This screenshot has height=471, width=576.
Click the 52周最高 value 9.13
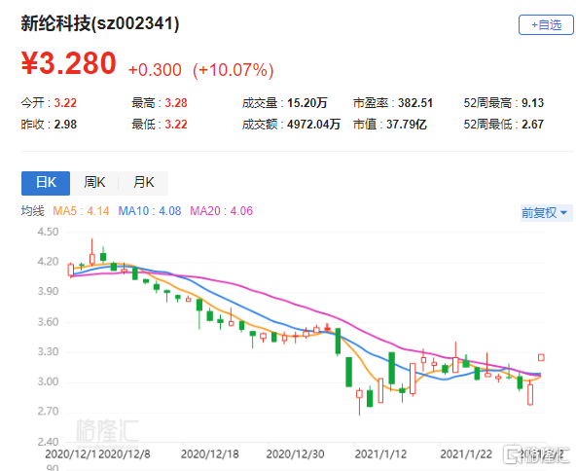click(532, 103)
